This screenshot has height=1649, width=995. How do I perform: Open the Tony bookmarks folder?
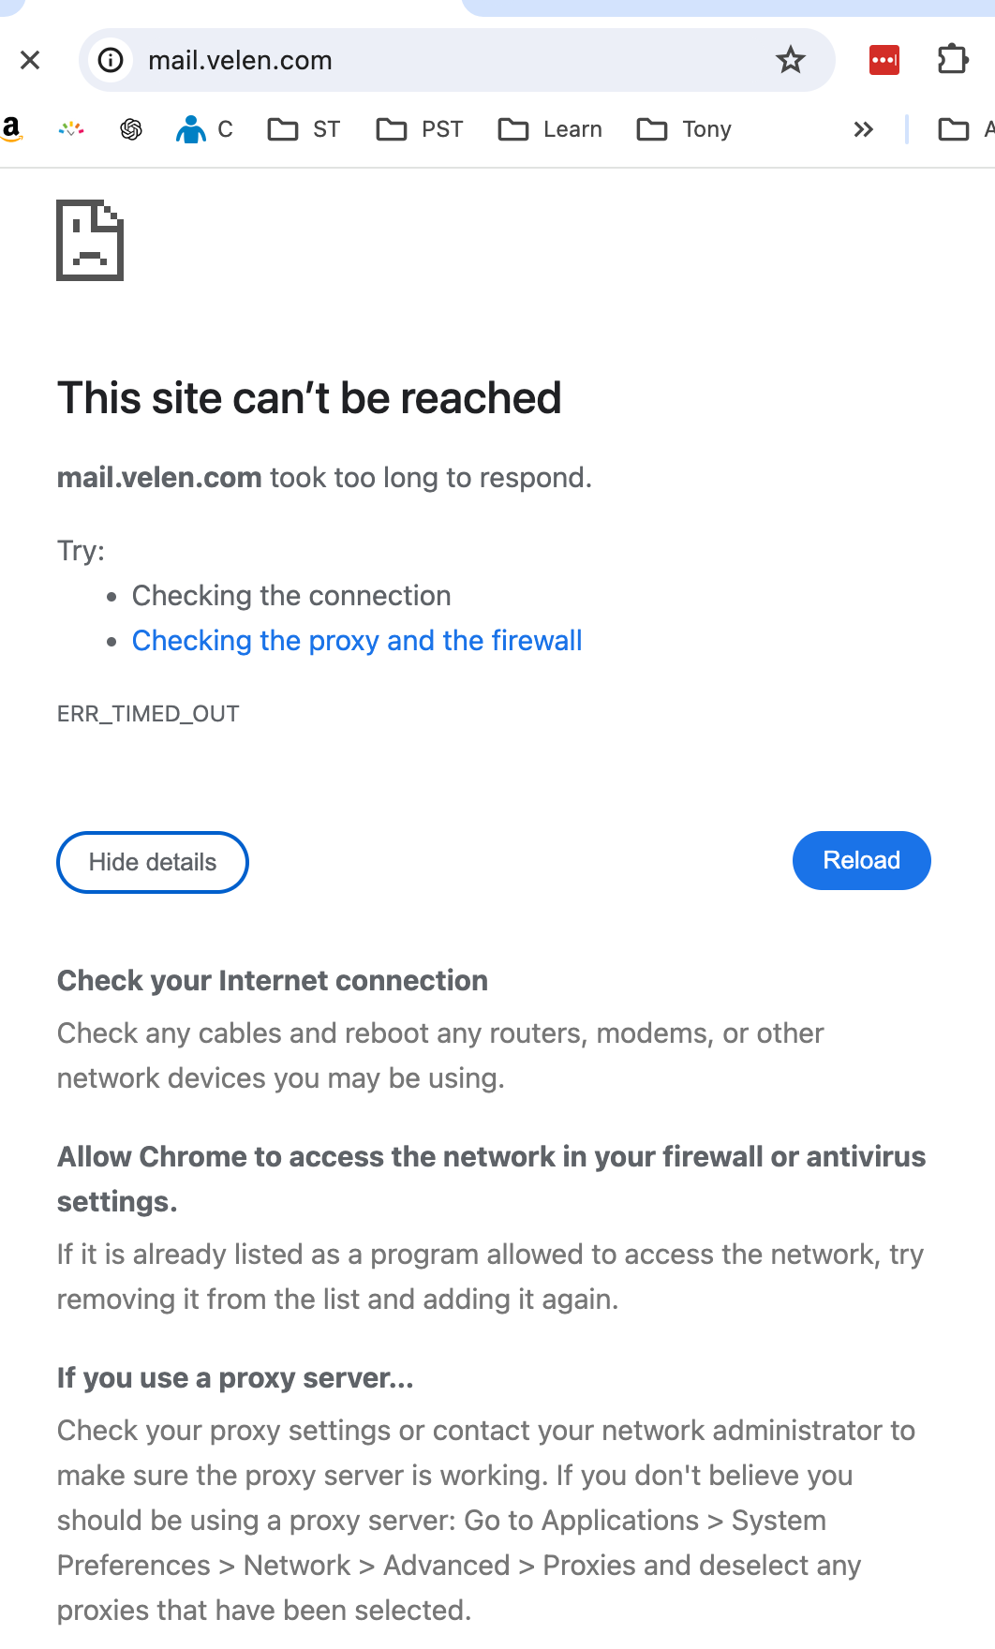(684, 129)
